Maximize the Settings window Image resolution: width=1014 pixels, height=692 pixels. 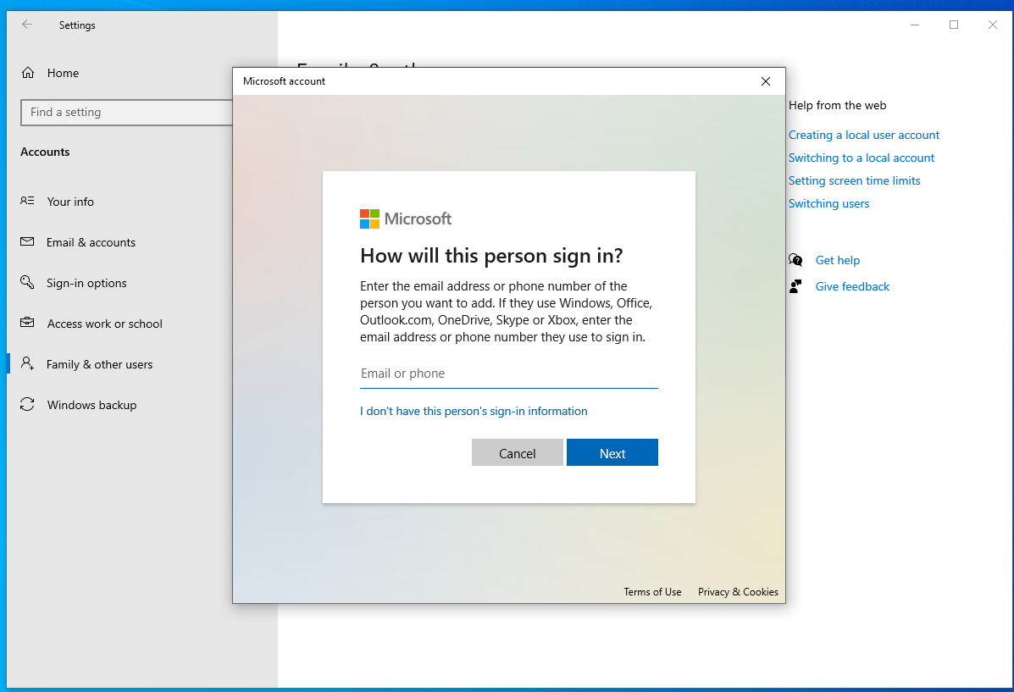[x=954, y=25]
